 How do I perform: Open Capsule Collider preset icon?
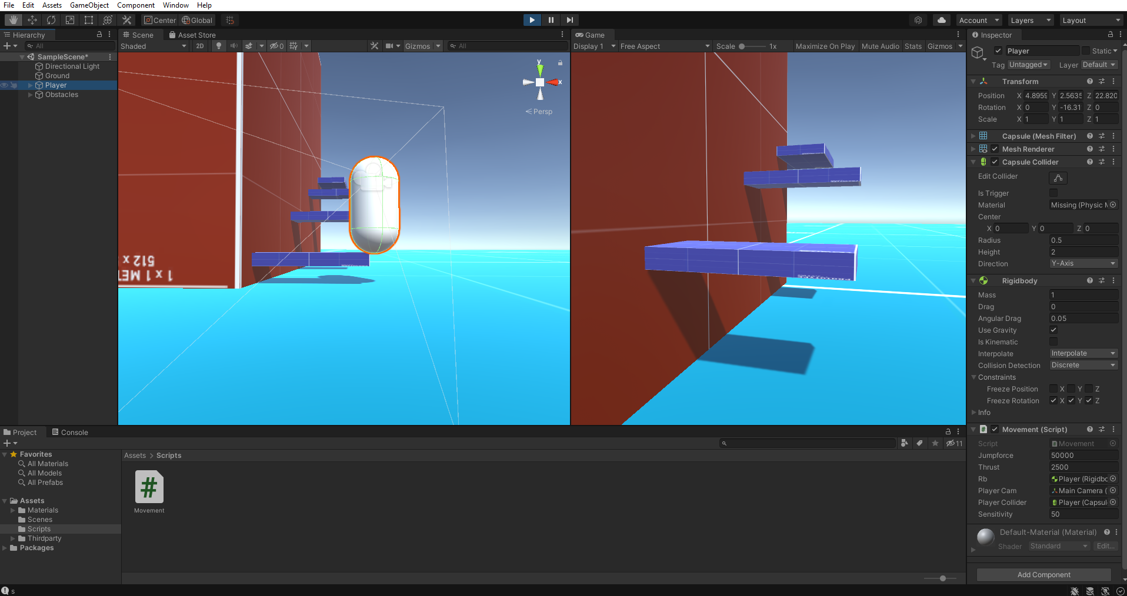[1102, 162]
